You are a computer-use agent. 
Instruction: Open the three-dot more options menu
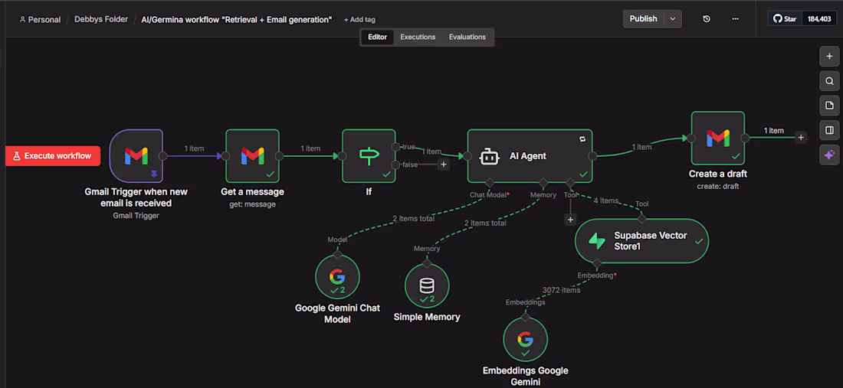736,19
